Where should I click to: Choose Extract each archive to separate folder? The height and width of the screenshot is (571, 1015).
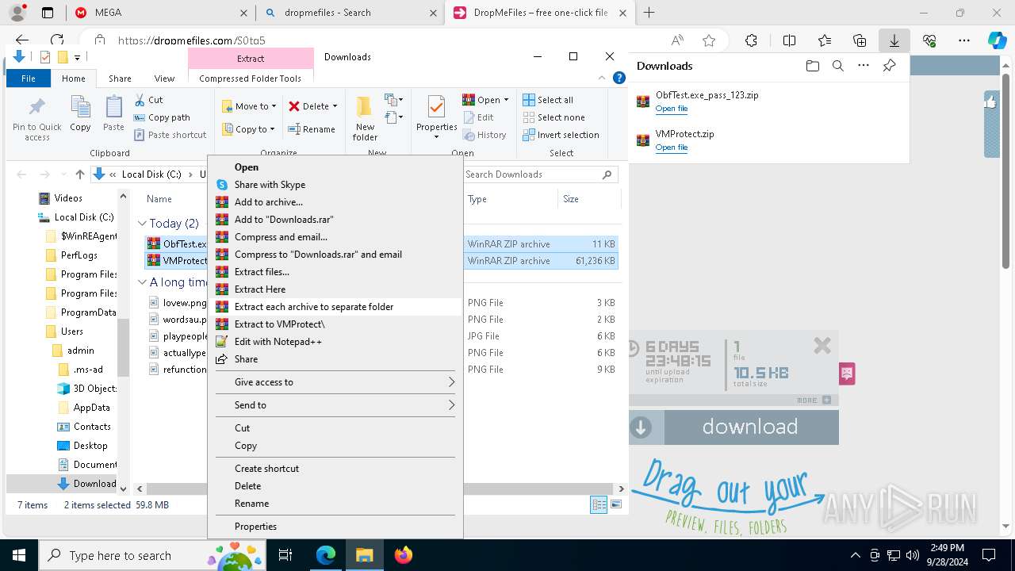[335, 307]
